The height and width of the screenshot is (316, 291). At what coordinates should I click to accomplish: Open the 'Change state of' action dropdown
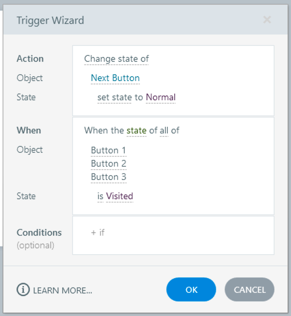pyautogui.click(x=116, y=59)
